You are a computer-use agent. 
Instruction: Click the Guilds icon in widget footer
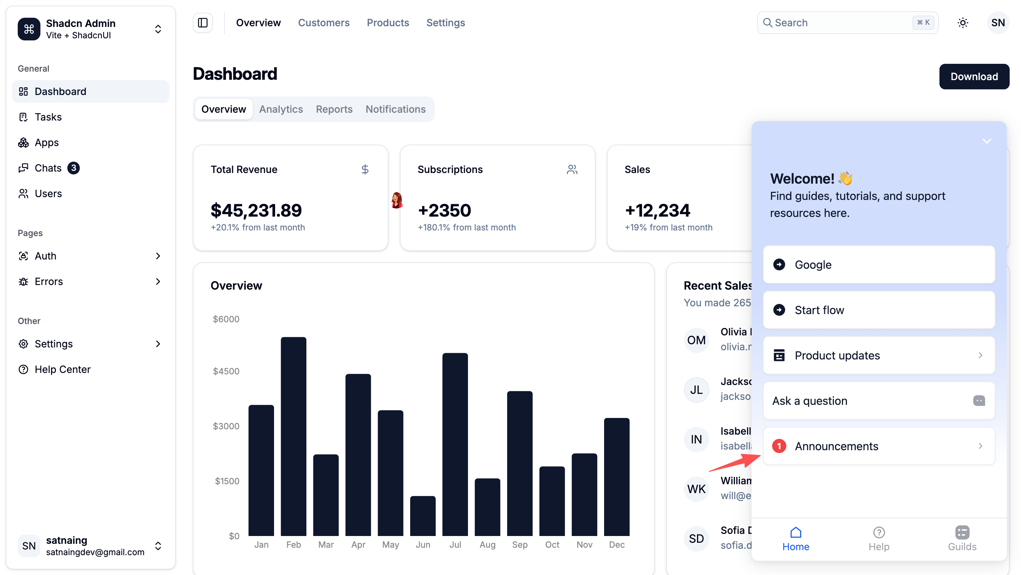click(x=962, y=532)
